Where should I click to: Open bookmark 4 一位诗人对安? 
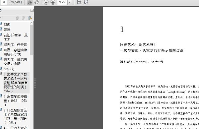point(15,128)
